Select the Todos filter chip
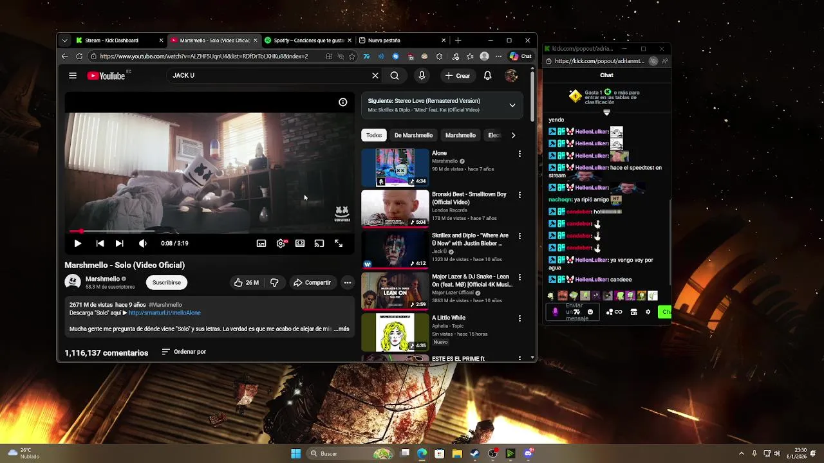 click(x=374, y=135)
